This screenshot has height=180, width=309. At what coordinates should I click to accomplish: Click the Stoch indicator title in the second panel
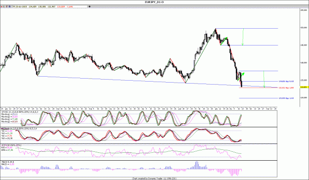click(x=19, y=129)
